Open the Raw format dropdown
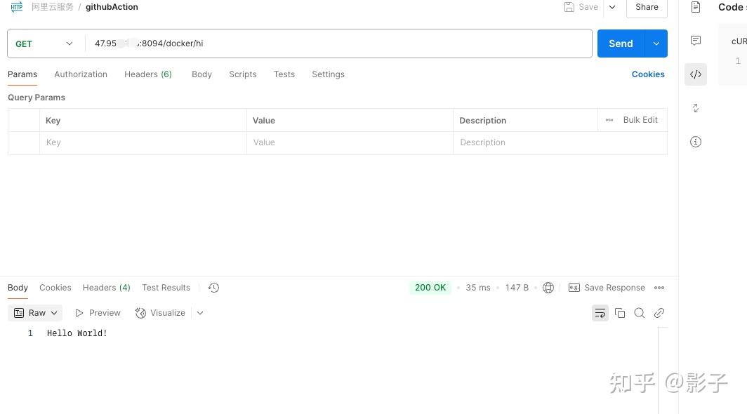This screenshot has height=414, width=747. pyautogui.click(x=36, y=313)
